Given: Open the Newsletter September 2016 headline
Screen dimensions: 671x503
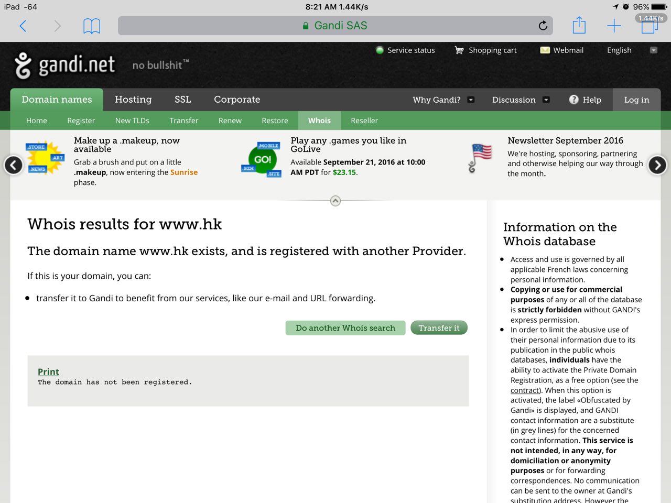Looking at the screenshot, I should [566, 140].
